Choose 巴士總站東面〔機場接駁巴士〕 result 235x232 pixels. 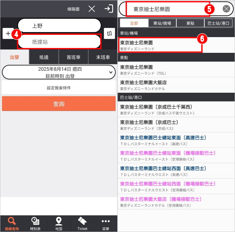176,156
